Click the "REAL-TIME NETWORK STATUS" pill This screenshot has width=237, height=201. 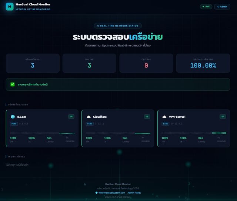(x=118, y=26)
